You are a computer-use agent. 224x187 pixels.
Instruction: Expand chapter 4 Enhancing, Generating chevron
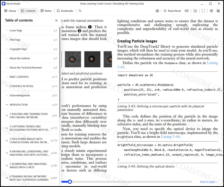pyautogui.click(x=7, y=153)
